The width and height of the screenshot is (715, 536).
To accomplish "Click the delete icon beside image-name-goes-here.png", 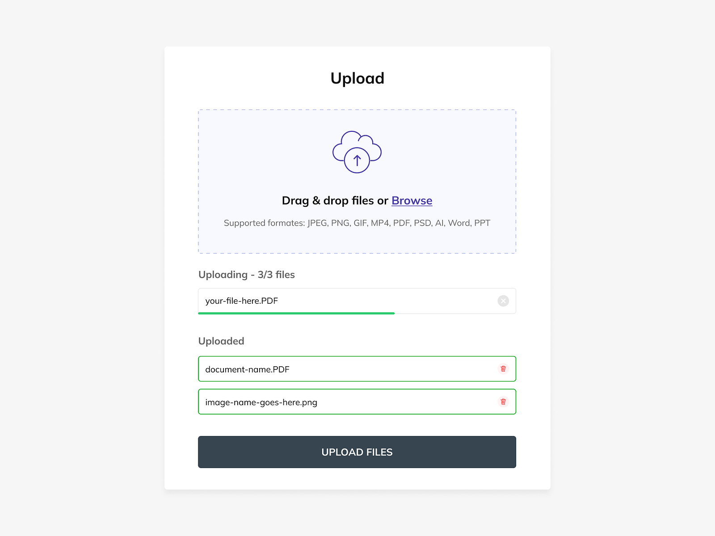I will [503, 402].
